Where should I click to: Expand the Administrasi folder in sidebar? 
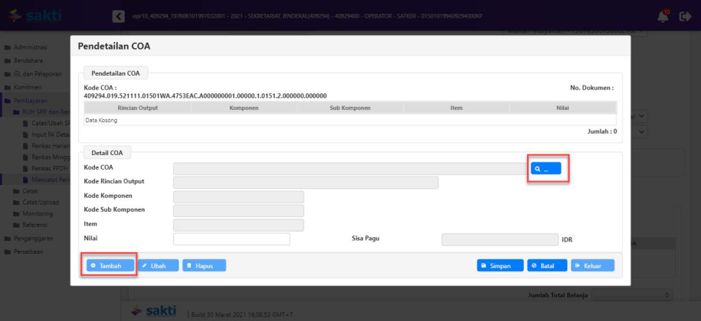[30, 47]
